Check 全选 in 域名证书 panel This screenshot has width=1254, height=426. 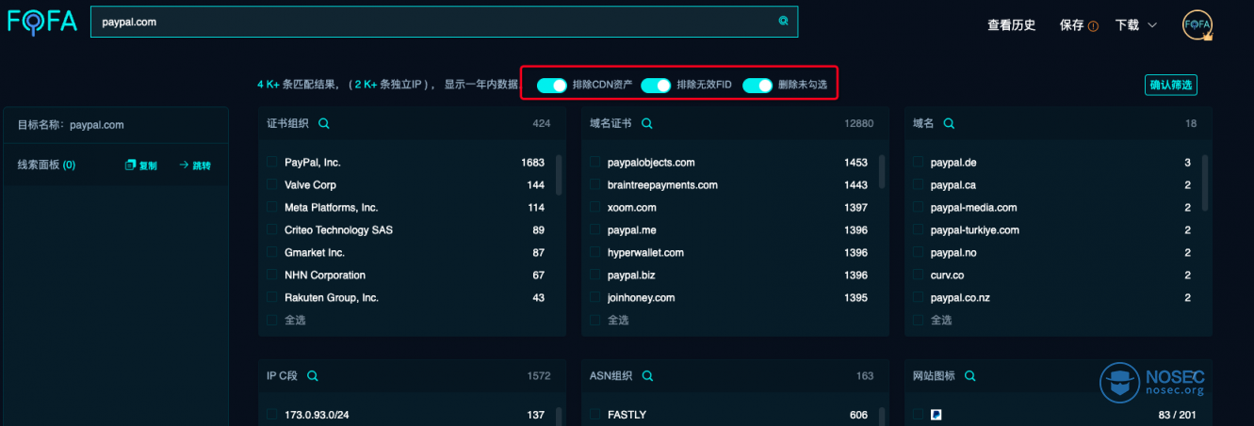coord(595,321)
